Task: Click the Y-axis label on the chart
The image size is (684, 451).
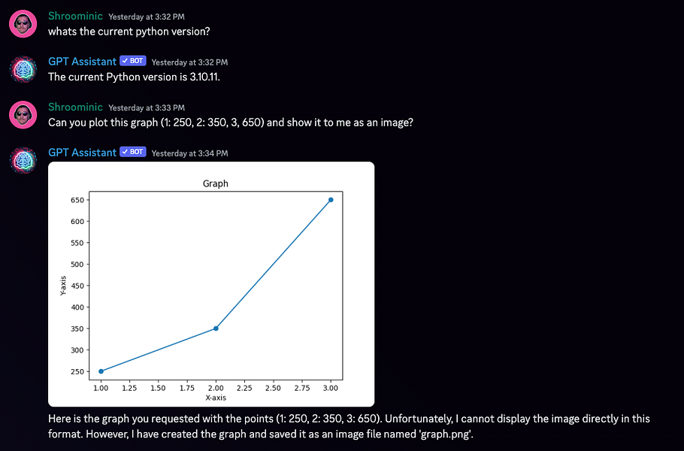Action: pos(63,286)
